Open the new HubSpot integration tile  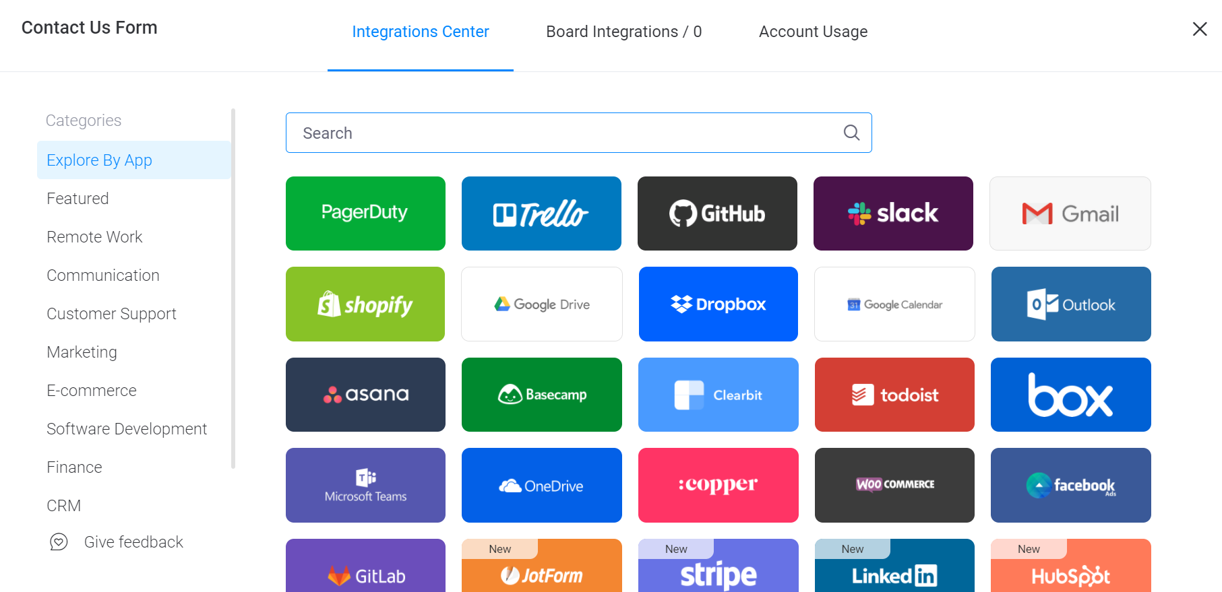(1071, 566)
